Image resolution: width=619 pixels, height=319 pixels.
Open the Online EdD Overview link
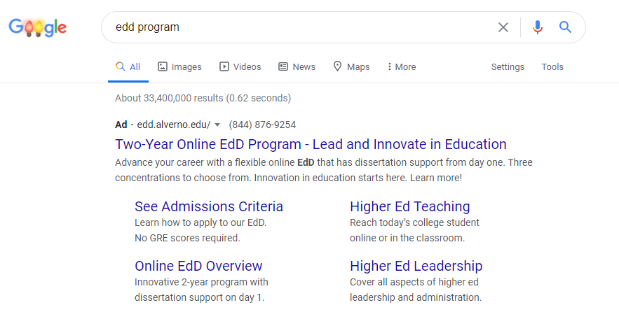(198, 266)
